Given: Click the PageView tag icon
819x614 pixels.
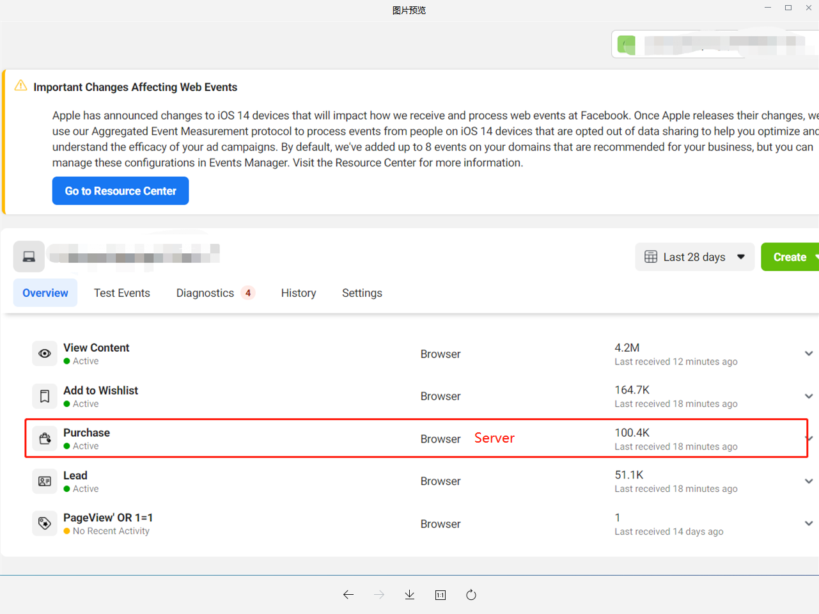Looking at the screenshot, I should click(45, 524).
